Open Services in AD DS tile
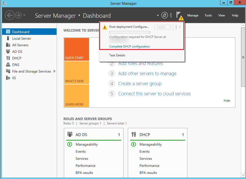 pos(82,159)
